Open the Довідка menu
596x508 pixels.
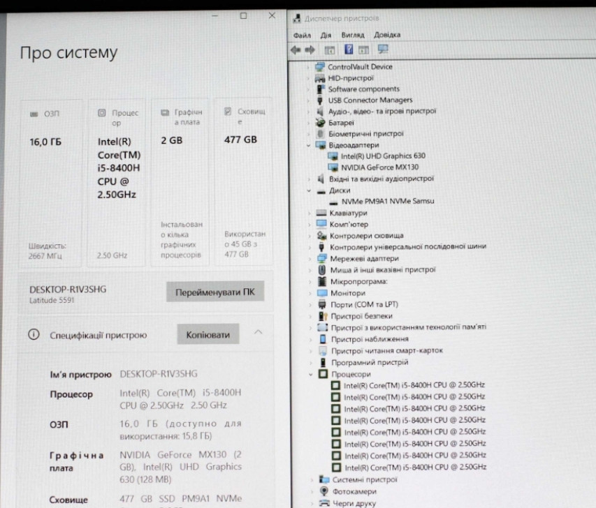pos(387,35)
